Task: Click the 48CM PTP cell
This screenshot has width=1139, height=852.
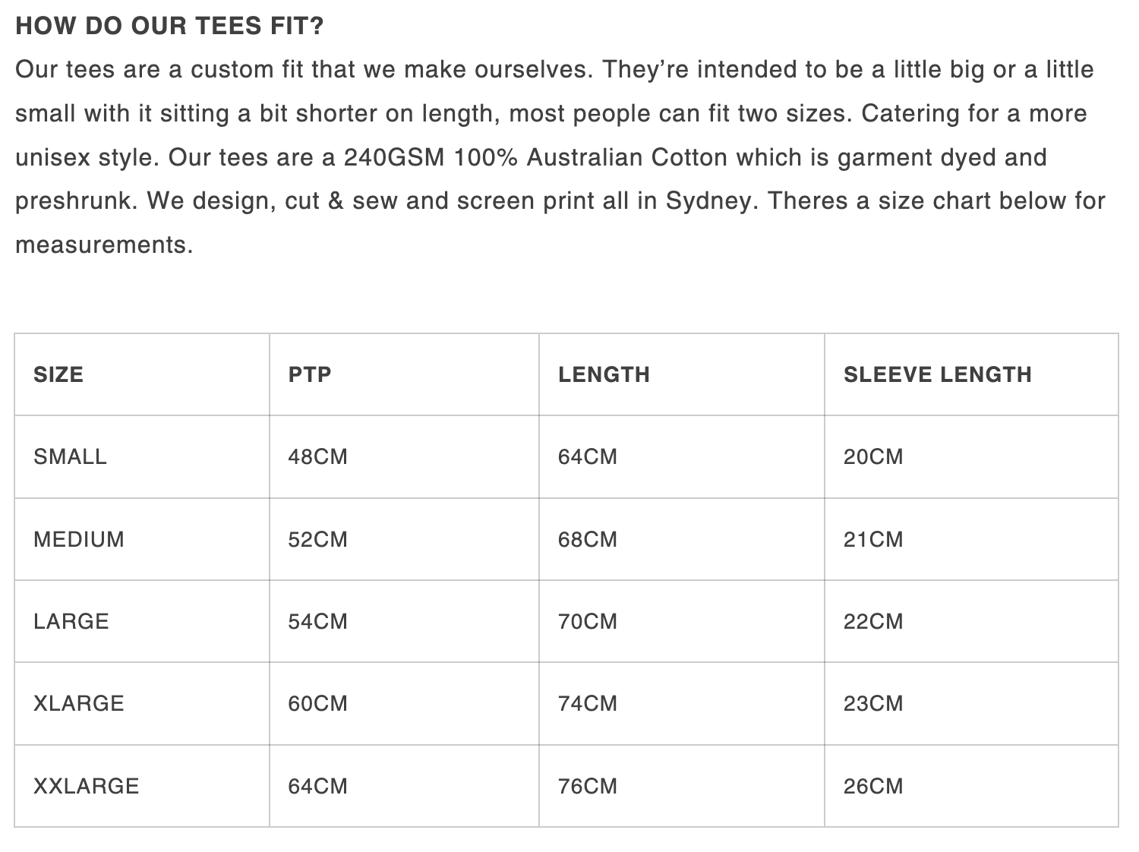Action: [x=317, y=456]
